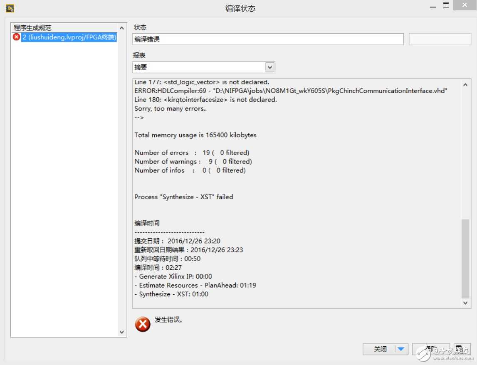Viewport: 477px width, 365px height.
Task: Minimize the 编译状态 window
Action: 433,6
